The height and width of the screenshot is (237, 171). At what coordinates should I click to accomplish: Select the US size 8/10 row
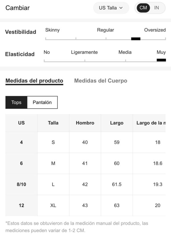(x=85, y=184)
